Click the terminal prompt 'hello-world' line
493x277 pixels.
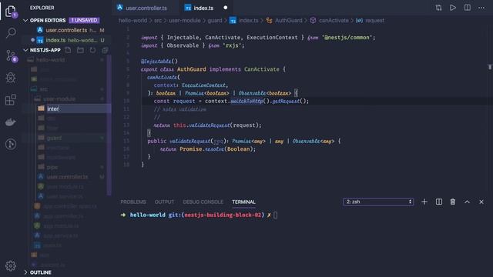point(147,215)
